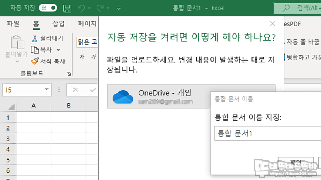This screenshot has height=180, width=321.
Task: Open the esPDF ribbon tab
Action: 292,24
